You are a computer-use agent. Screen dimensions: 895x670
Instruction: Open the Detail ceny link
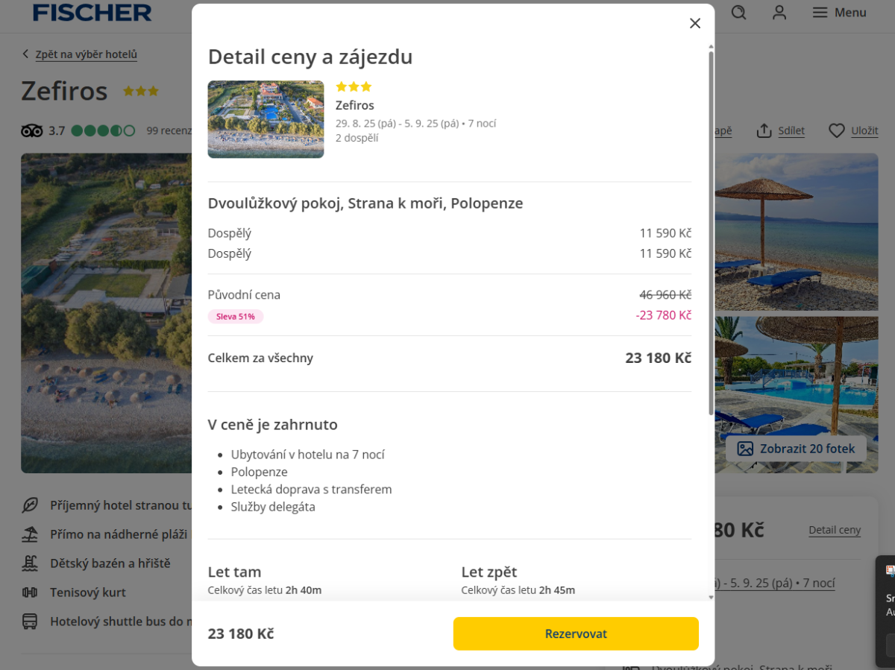(834, 530)
